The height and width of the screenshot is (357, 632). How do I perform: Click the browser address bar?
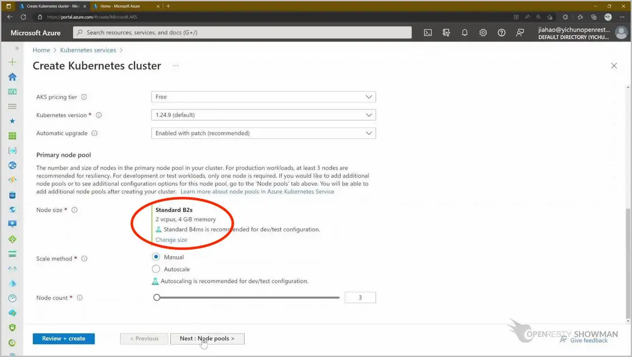(x=270, y=17)
